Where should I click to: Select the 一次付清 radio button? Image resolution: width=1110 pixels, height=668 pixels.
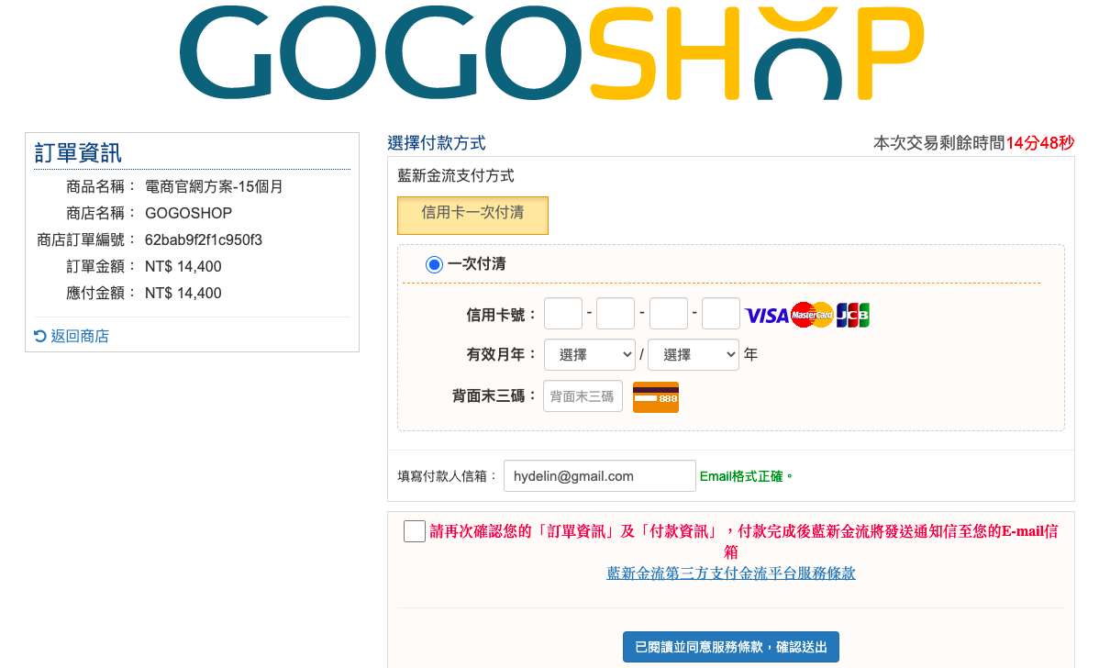click(435, 264)
